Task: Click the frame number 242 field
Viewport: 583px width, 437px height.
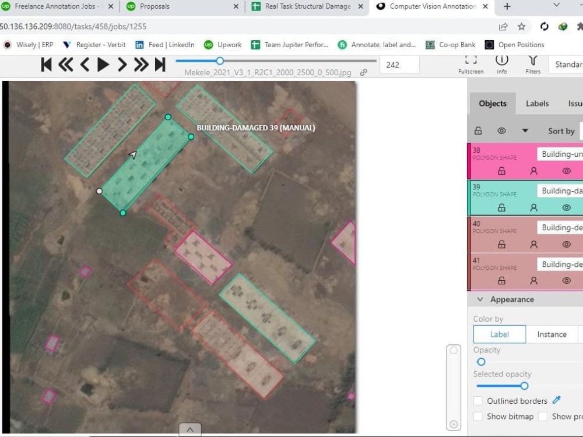Action: (399, 65)
